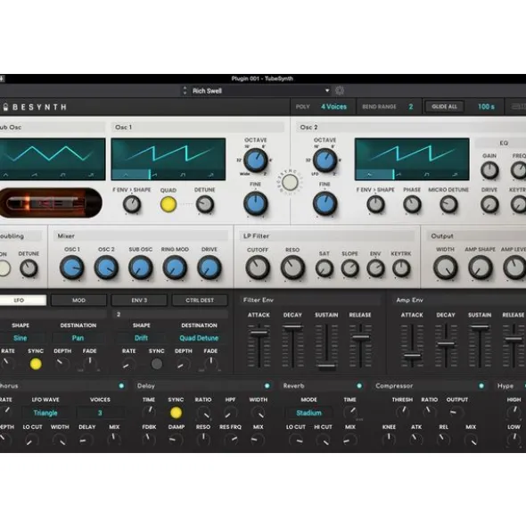
Task: Enable LFO 2 SYNC gray button
Action: 157,364
